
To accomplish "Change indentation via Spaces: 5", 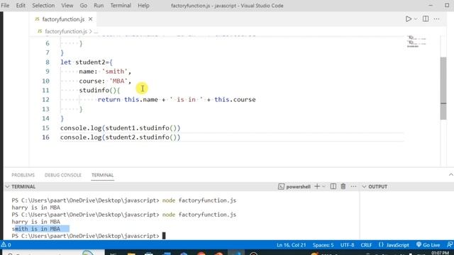I will (x=323, y=245).
